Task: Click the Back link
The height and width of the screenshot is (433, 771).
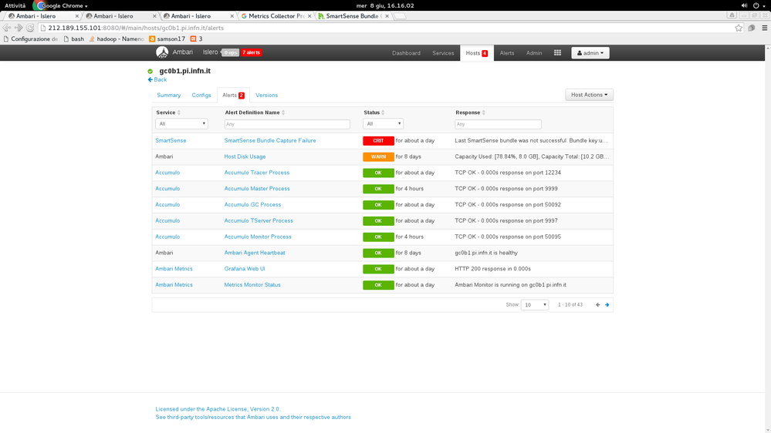Action: pyautogui.click(x=157, y=79)
